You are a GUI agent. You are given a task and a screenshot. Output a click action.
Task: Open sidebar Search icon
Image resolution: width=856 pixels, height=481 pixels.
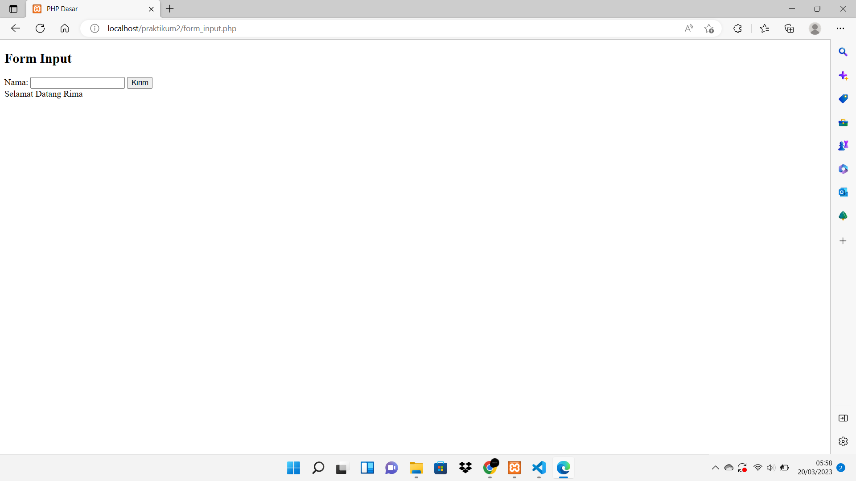tap(843, 52)
